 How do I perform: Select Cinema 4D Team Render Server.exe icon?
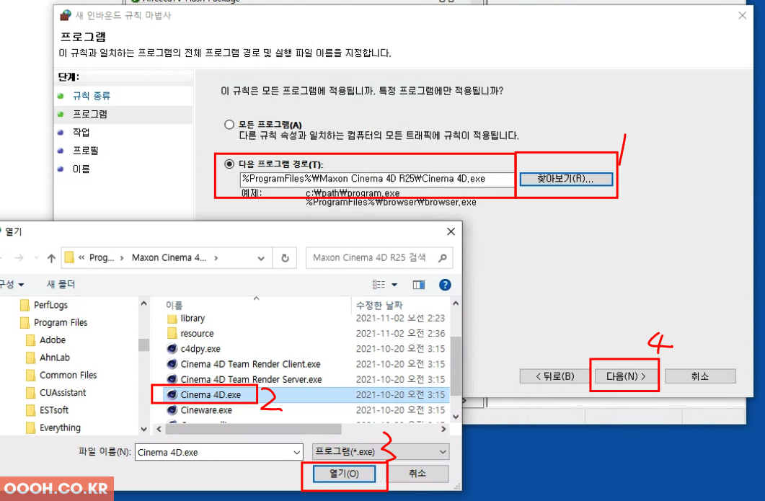[x=172, y=379]
